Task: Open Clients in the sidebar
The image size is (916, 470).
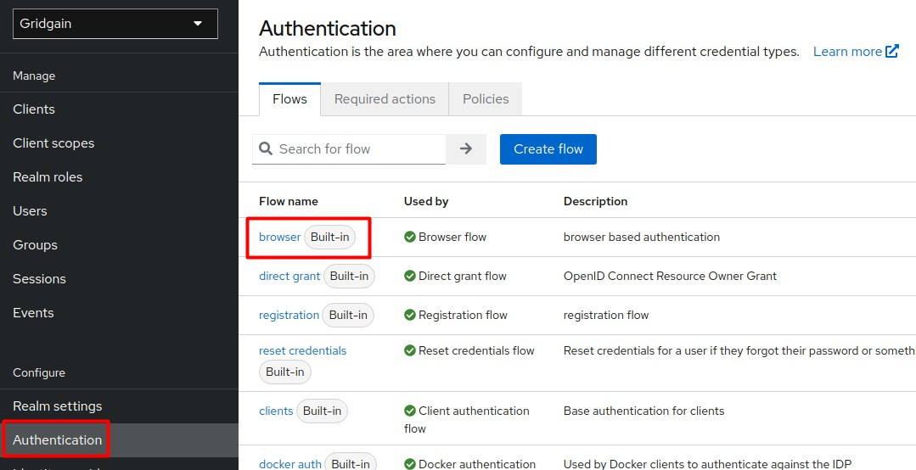Action: (x=119, y=109)
